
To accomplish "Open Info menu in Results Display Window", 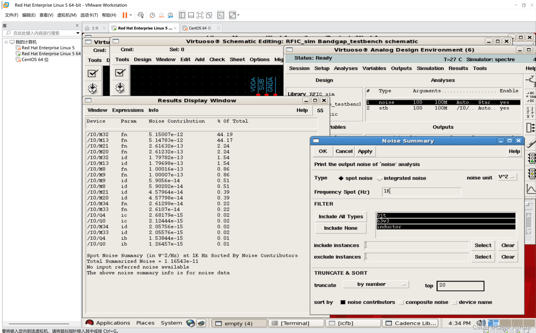I will click(x=153, y=110).
